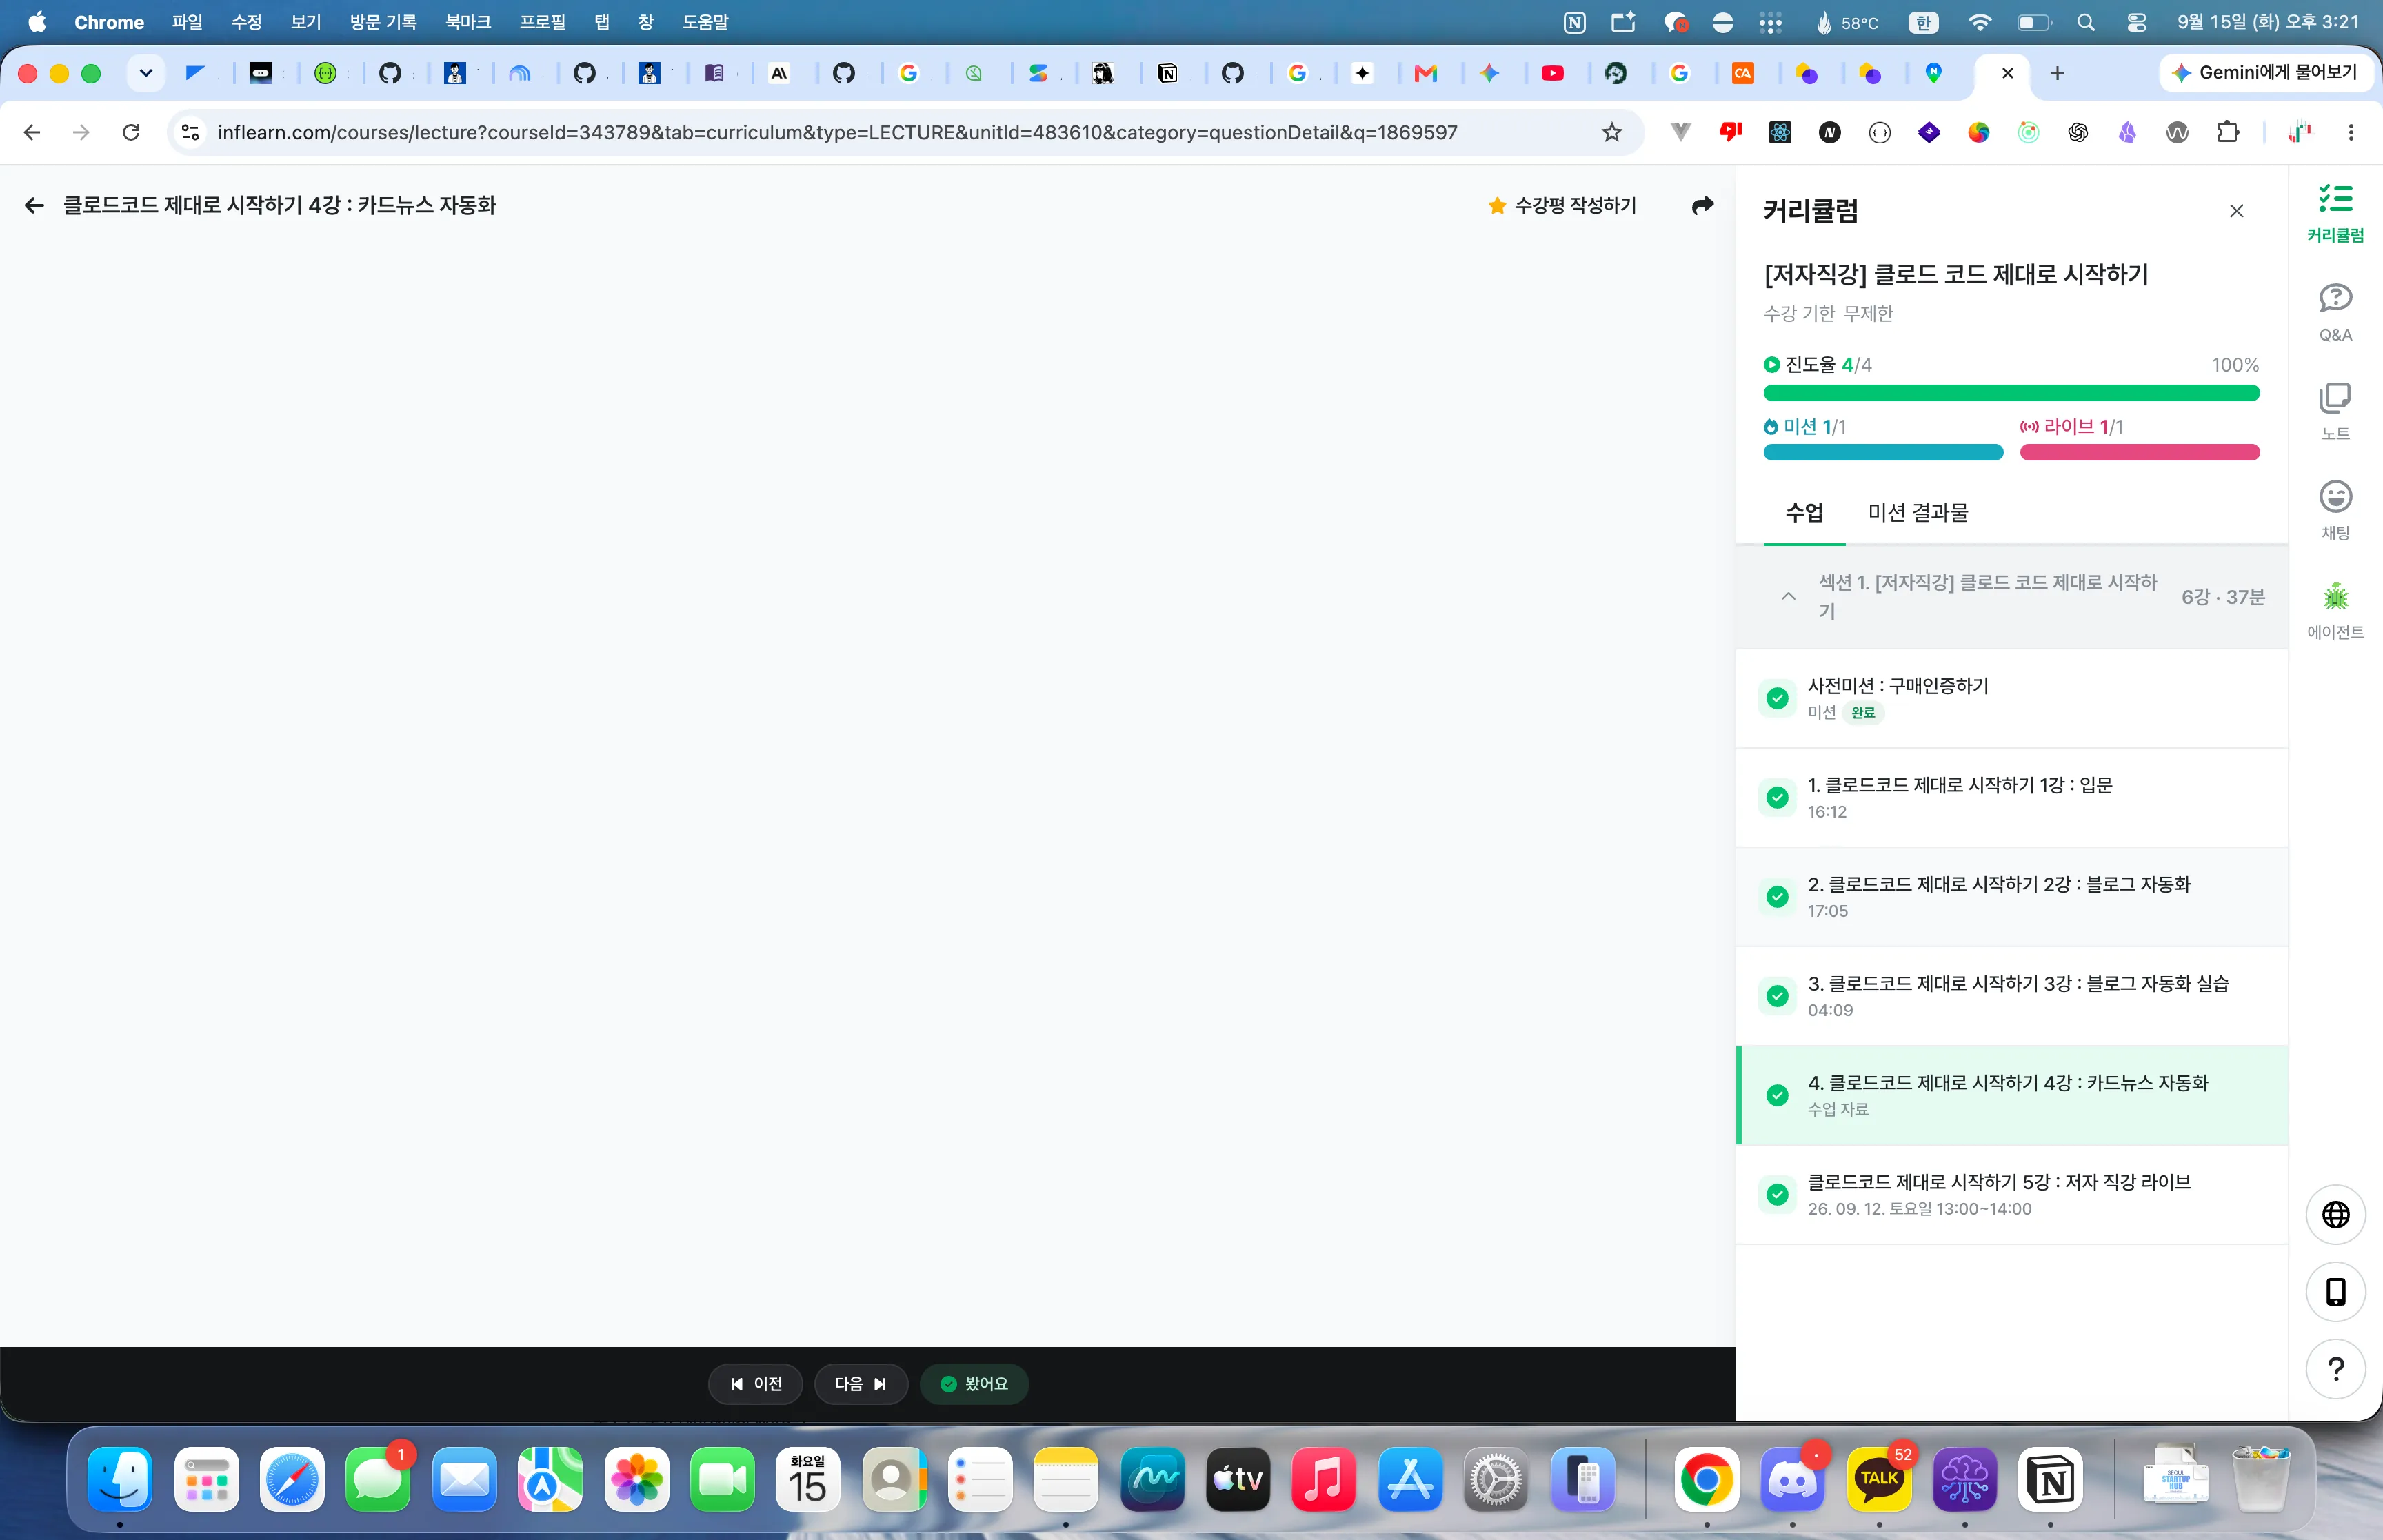Toggle the 봤어요 completed button
Image resolution: width=2383 pixels, height=1540 pixels.
[974, 1383]
